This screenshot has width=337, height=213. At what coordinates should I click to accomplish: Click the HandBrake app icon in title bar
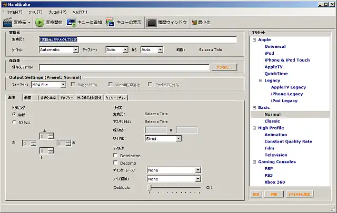(5, 4)
